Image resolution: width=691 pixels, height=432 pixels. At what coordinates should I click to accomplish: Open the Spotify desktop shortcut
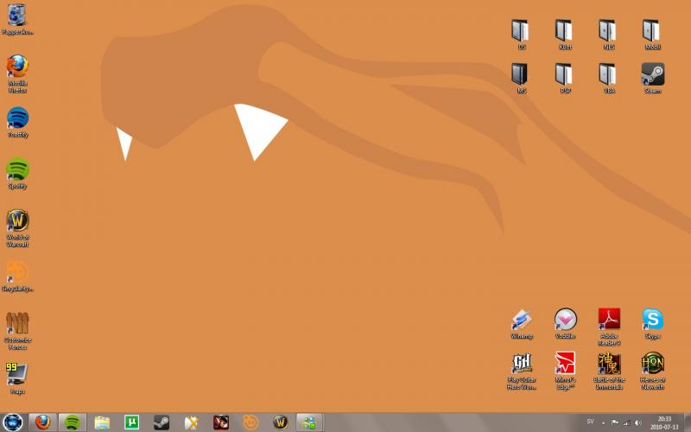(17, 170)
